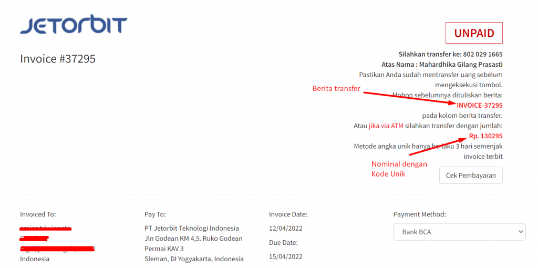Screen dimensions: 538x268
Task: Click the Nominal dengan Kode Unik annotation
Action: tap(399, 169)
